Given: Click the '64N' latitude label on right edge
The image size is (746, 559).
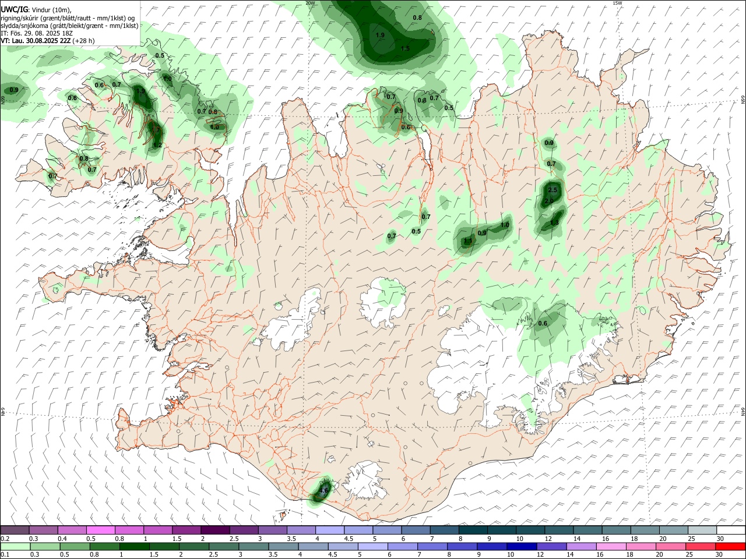Looking at the screenshot, I should point(743,411).
